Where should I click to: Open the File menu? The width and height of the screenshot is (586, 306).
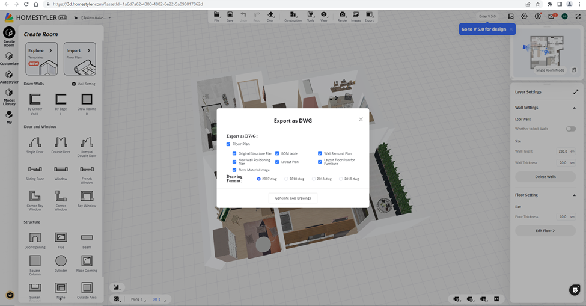pos(216,15)
